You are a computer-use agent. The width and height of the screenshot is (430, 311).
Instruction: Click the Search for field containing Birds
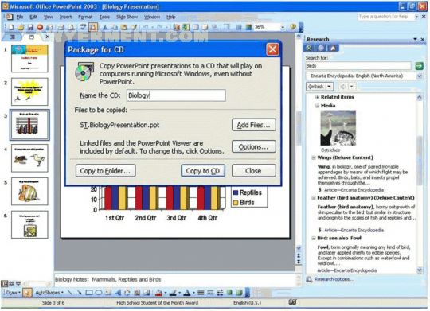coord(358,66)
